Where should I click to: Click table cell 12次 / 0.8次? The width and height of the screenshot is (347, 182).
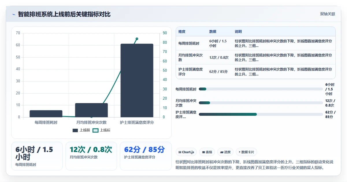point(220,58)
